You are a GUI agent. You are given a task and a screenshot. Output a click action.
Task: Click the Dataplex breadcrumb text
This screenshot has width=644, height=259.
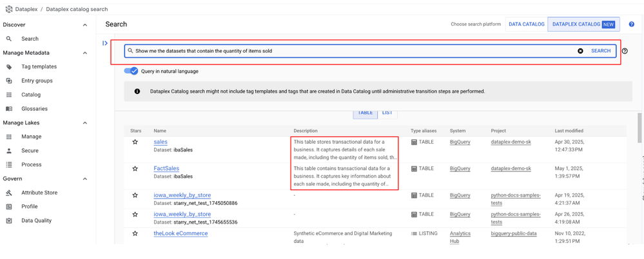pyautogui.click(x=26, y=9)
